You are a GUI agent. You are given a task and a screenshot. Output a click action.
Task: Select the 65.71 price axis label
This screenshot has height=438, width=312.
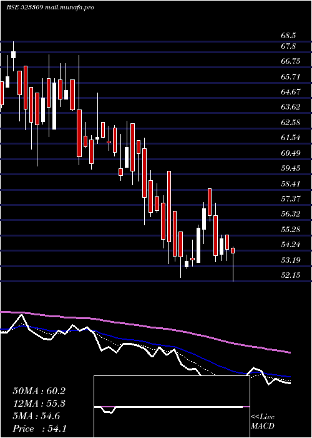click(x=291, y=76)
